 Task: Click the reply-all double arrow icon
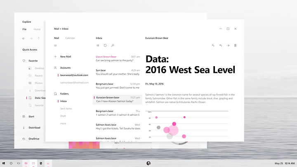pos(220,45)
